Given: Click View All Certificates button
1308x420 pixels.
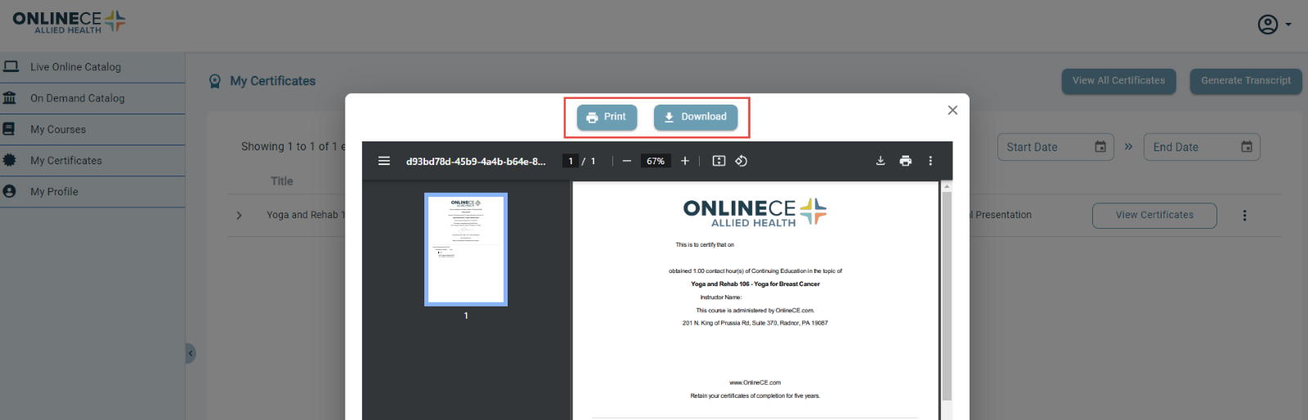Looking at the screenshot, I should click(x=1118, y=81).
